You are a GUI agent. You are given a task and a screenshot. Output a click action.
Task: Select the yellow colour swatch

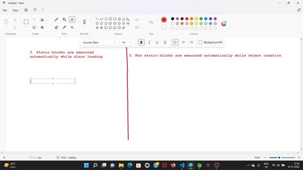(196, 19)
